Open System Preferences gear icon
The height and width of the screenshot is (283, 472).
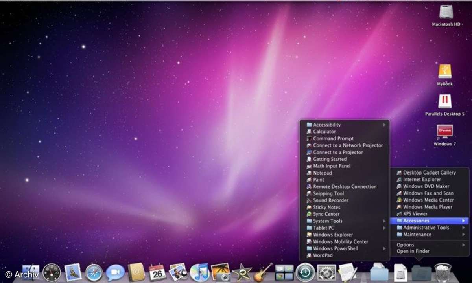(x=326, y=272)
